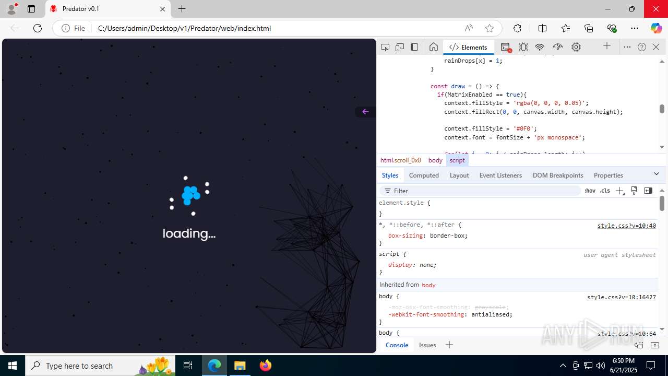Refresh the Predator page

point(38,28)
